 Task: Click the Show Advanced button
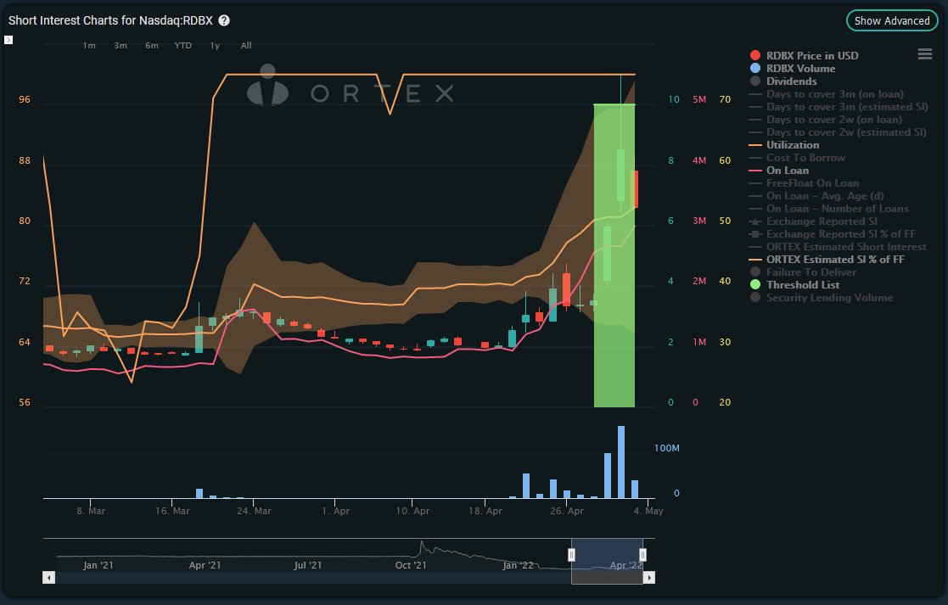click(x=892, y=20)
